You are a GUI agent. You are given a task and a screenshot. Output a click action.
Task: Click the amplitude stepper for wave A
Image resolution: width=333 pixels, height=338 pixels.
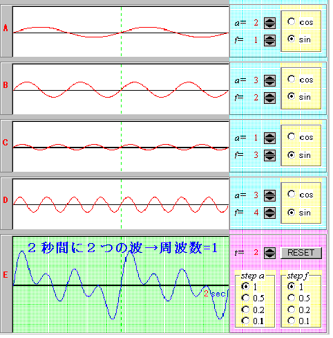tap(269, 23)
